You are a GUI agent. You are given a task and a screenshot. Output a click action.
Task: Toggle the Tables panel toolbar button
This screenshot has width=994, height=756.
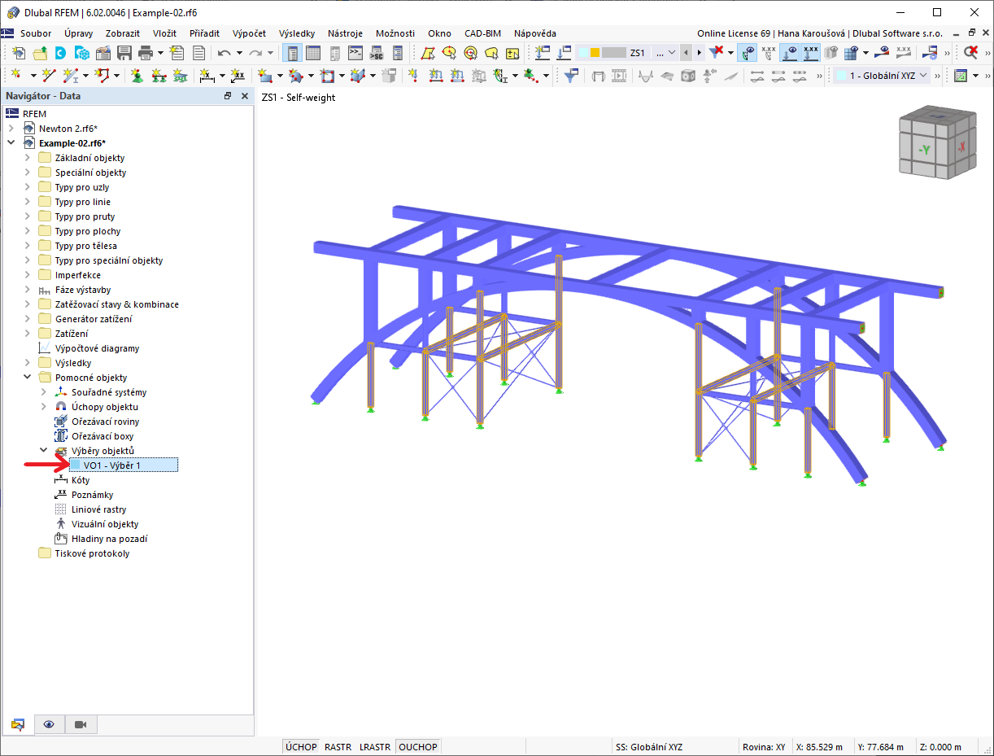point(313,53)
